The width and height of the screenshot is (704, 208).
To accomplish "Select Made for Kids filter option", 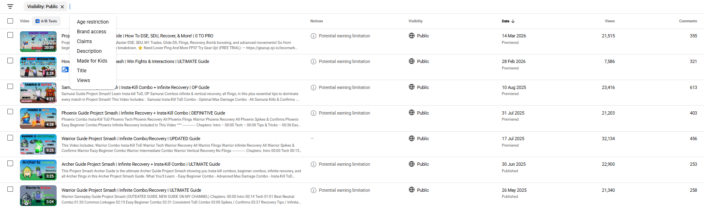I will (93, 61).
